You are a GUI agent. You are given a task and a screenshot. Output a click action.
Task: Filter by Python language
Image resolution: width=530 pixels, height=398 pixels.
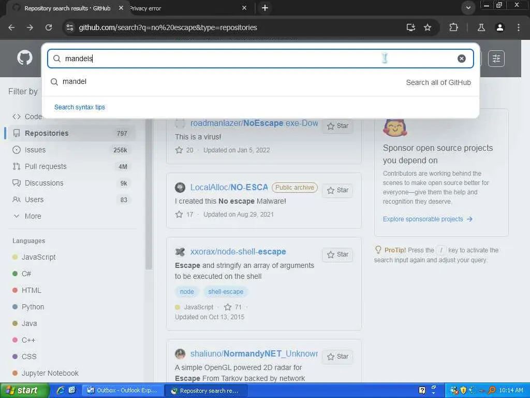pos(28,307)
